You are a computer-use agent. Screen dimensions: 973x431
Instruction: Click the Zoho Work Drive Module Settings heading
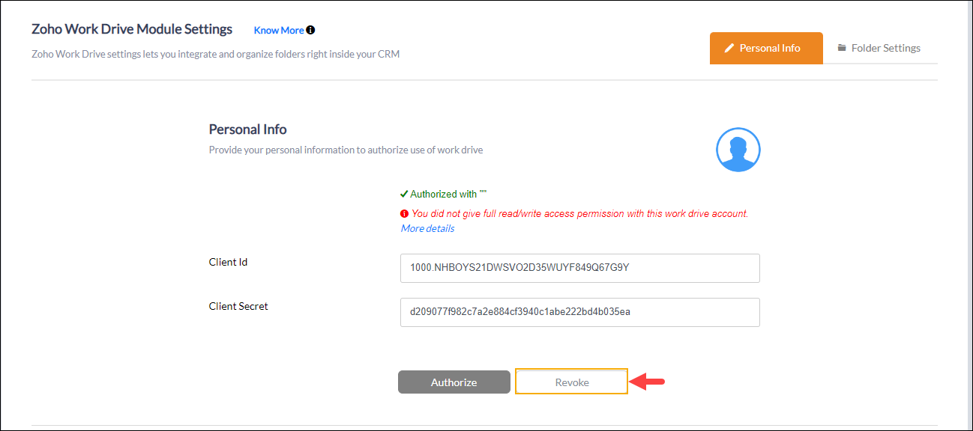[x=132, y=29]
